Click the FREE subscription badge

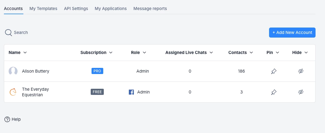pos(97,92)
